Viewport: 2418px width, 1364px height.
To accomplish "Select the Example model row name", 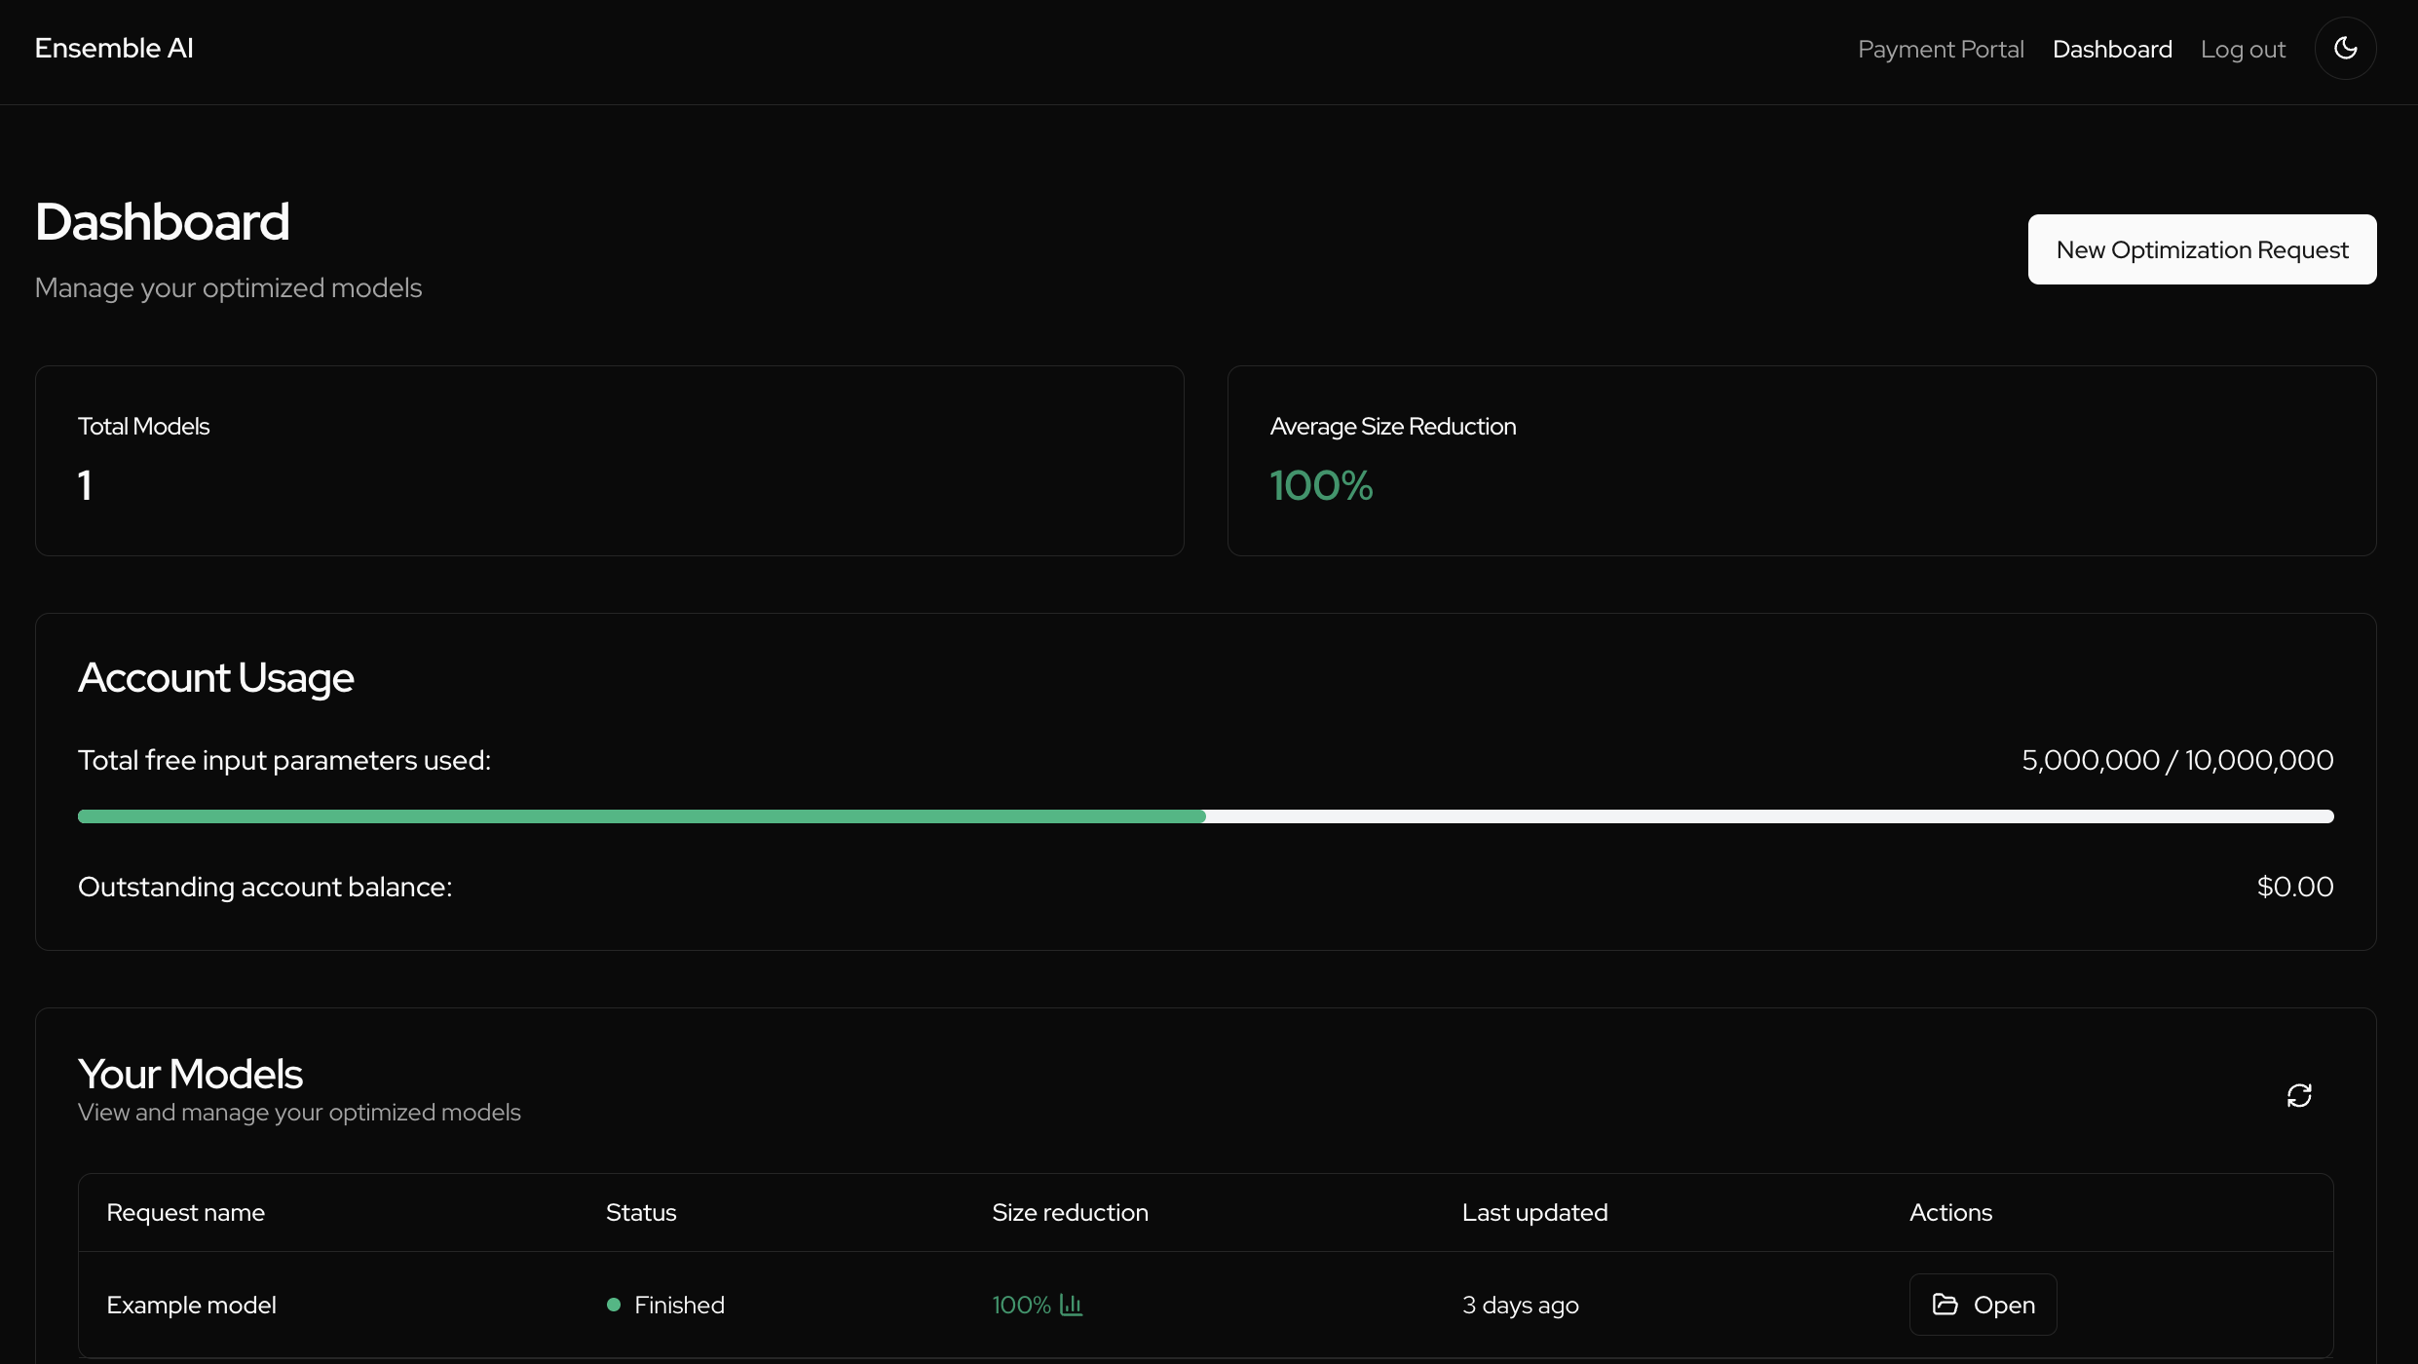I will (x=191, y=1305).
